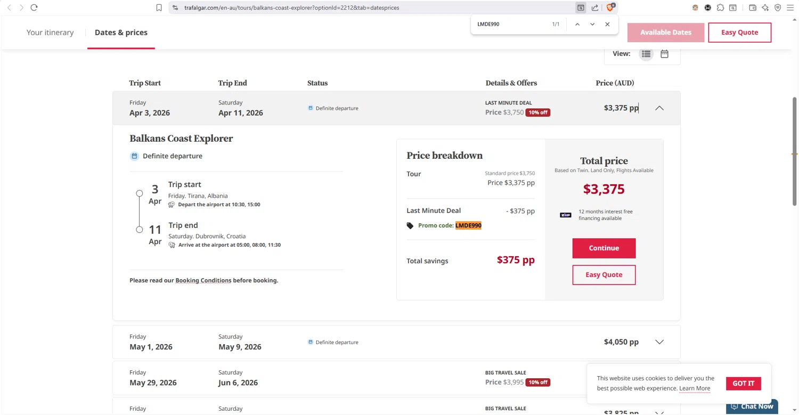Open browser hamburger main menu
This screenshot has width=799, height=415.
791,7
